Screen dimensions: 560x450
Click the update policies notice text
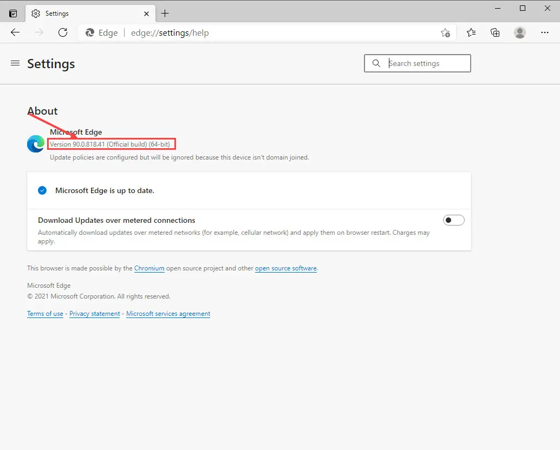coord(179,157)
